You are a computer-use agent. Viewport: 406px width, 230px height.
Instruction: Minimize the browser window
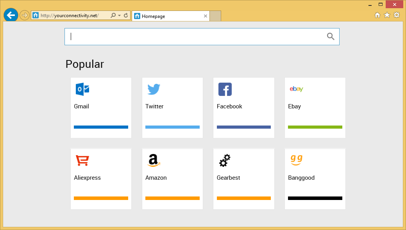pyautogui.click(x=370, y=5)
